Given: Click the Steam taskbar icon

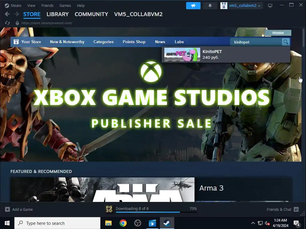Looking at the screenshot, I should click(167, 223).
